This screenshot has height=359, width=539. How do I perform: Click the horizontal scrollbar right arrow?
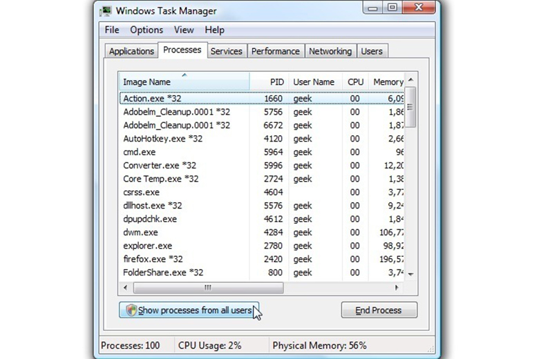click(397, 287)
